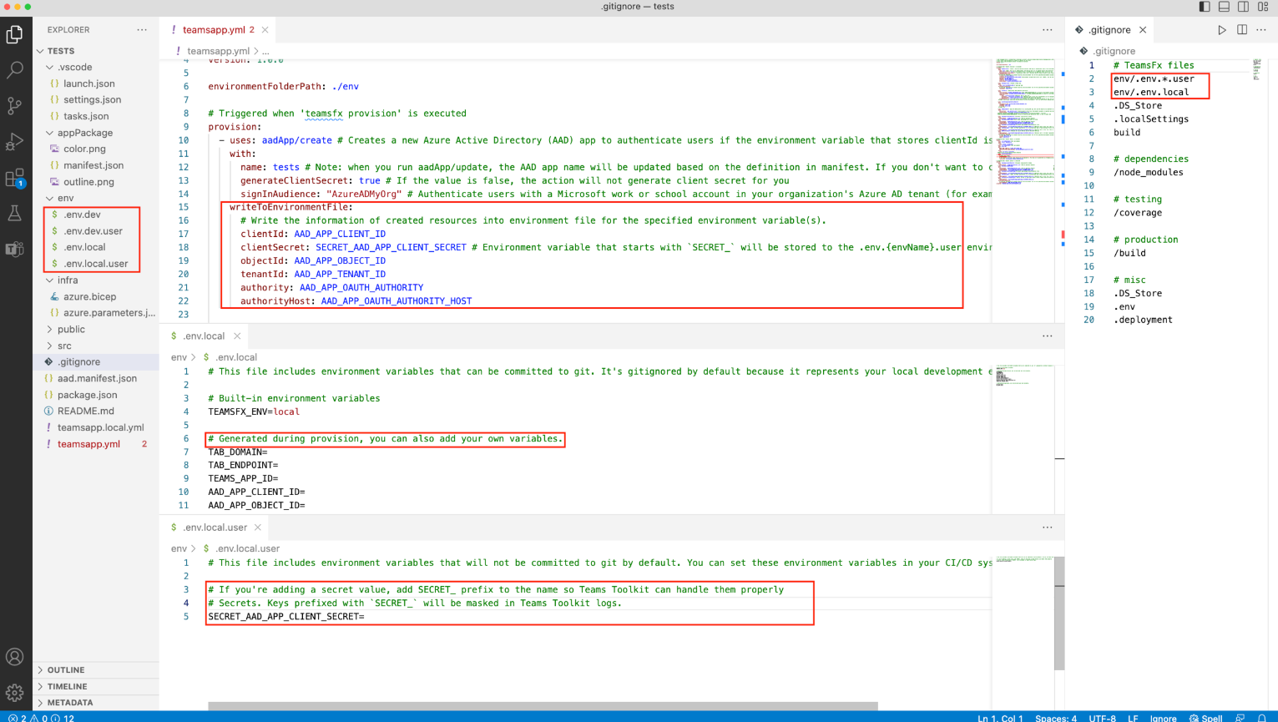Open more actions for .env.local editor group
The height and width of the screenshot is (722, 1278).
1048,336
